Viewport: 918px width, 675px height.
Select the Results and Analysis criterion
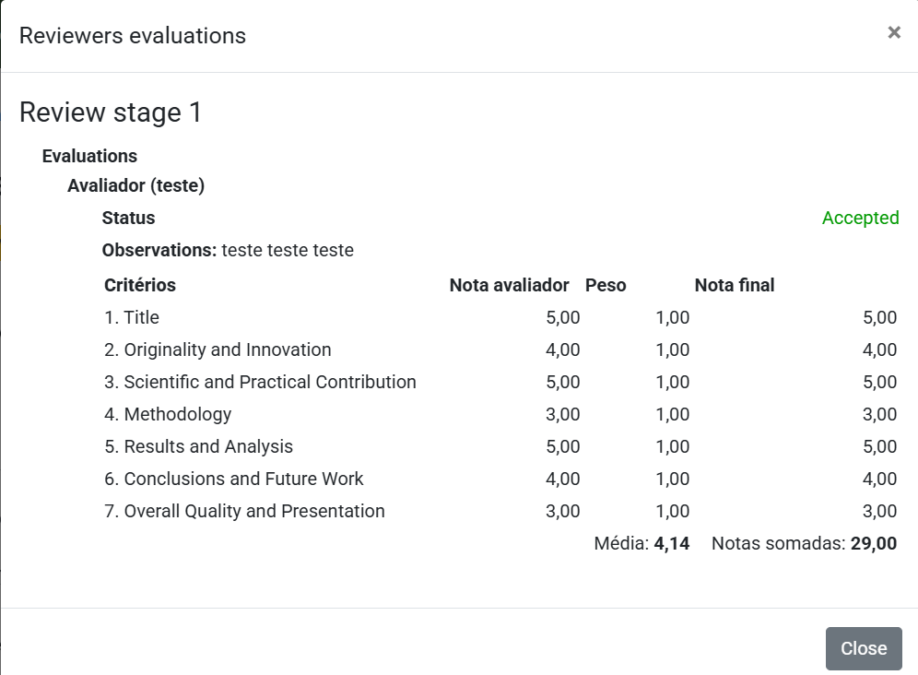(x=198, y=446)
